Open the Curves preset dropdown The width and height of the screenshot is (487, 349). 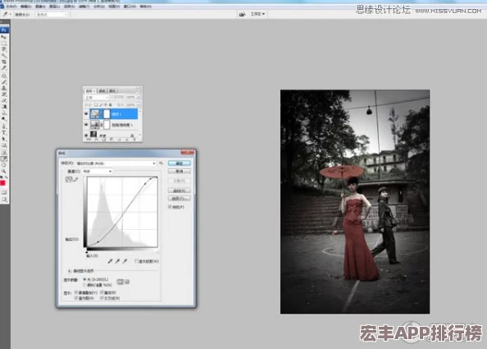pos(116,163)
